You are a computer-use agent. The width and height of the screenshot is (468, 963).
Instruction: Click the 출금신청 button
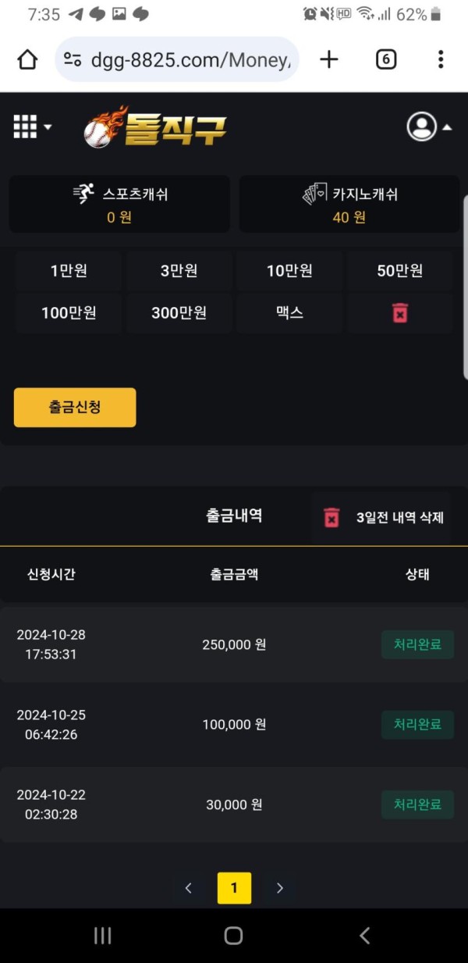click(75, 408)
